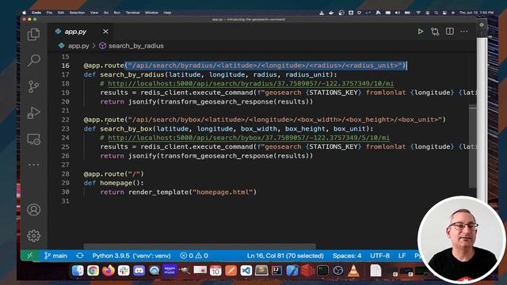The height and width of the screenshot is (285, 507).
Task: Click line number 22 in the gutter
Action: (65, 120)
